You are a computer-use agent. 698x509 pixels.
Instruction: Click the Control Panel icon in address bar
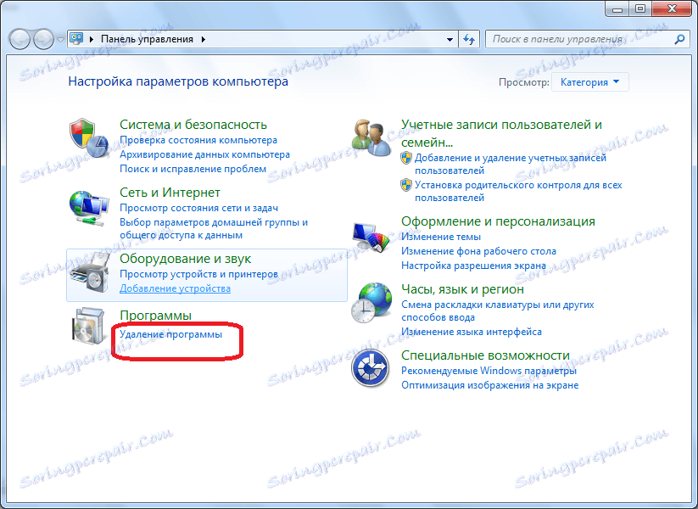coord(76,39)
